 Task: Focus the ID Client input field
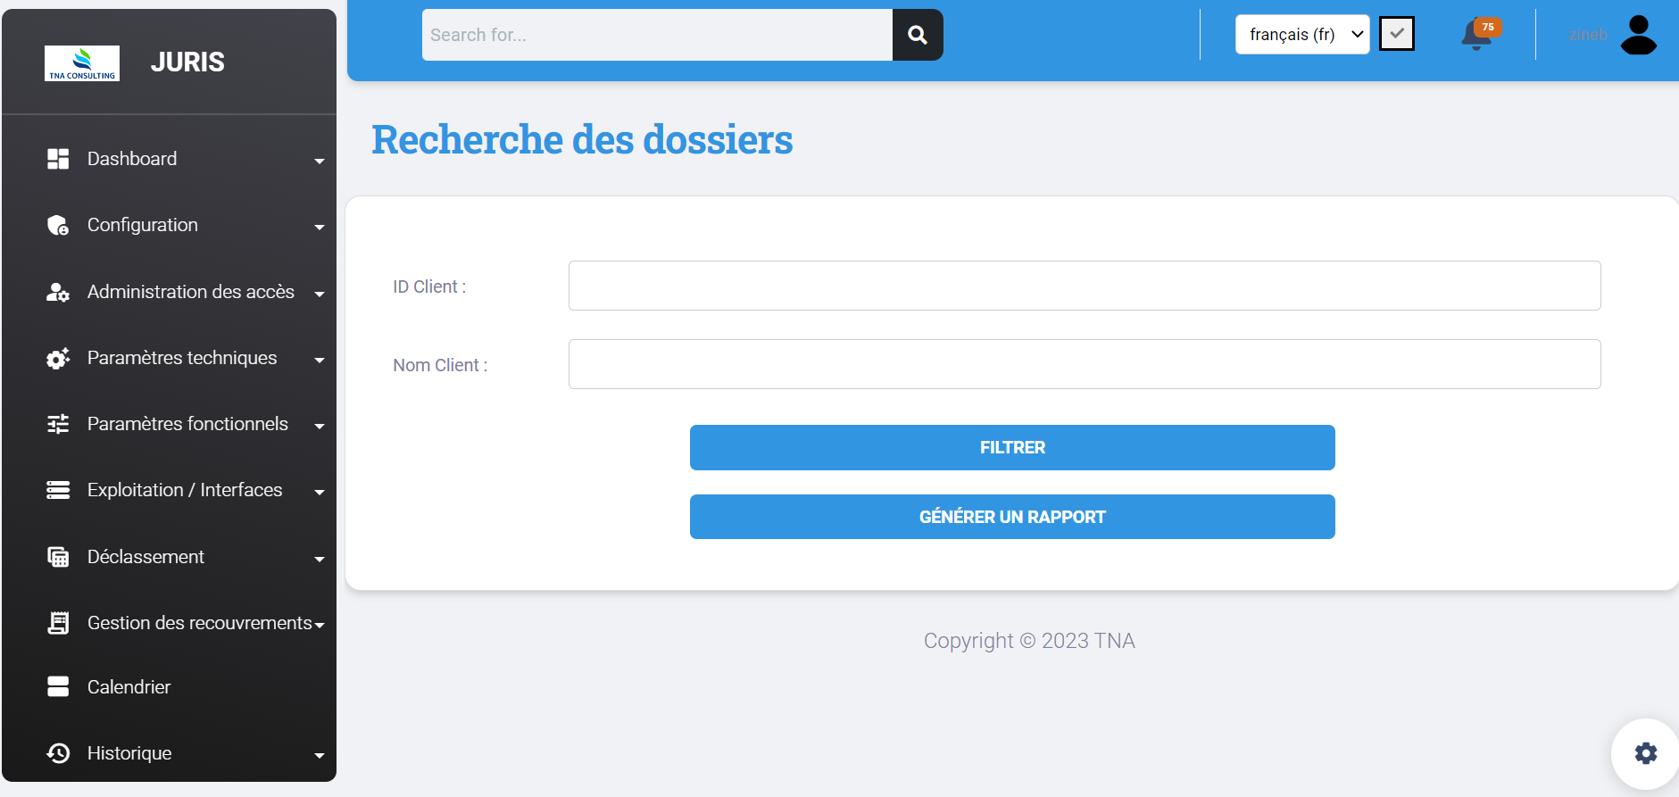click(x=1084, y=286)
